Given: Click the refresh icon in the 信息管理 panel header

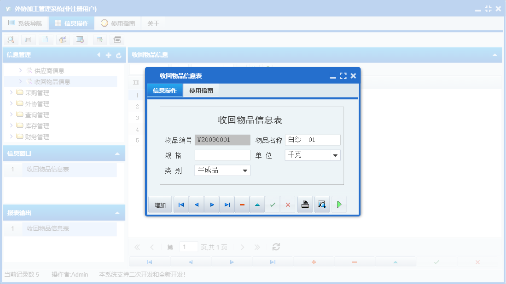Looking at the screenshot, I should (x=119, y=55).
